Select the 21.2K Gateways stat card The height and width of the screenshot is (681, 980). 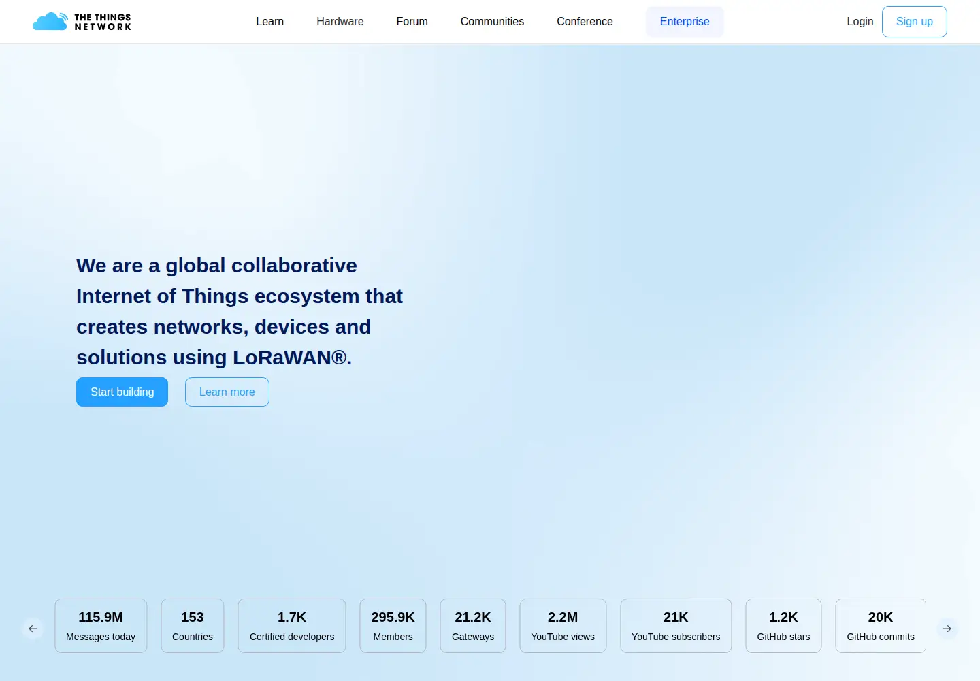point(473,626)
